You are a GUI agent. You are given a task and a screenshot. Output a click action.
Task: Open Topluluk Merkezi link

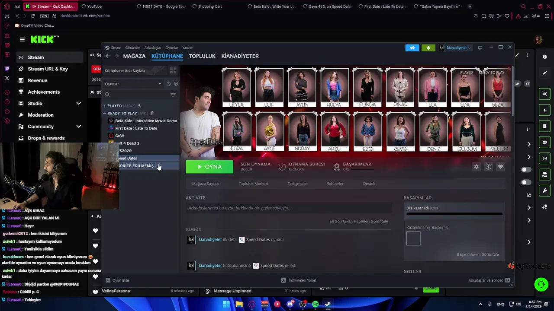tap(253, 184)
